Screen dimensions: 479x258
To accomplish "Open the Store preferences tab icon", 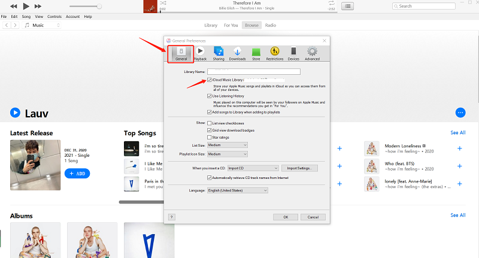I will 256,54.
